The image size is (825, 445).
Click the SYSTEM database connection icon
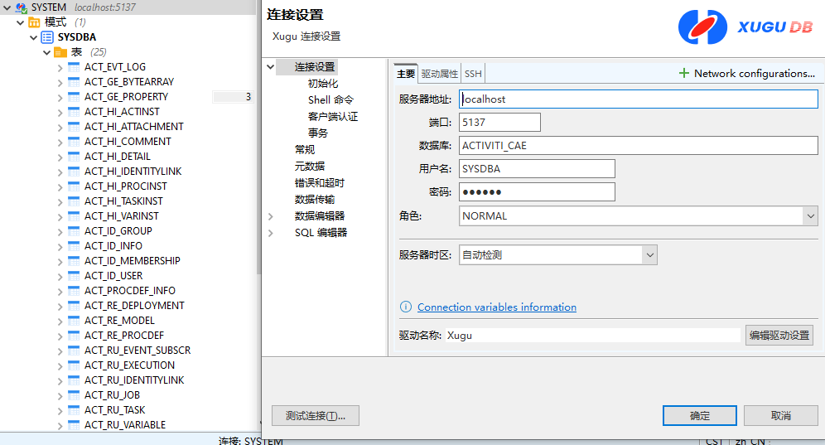[x=21, y=7]
